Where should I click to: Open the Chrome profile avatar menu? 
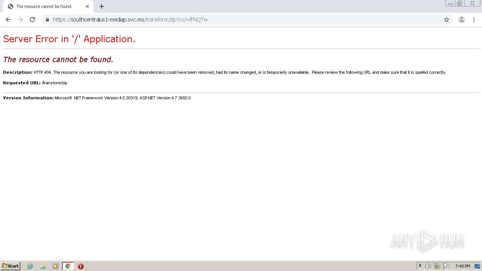coord(462,20)
